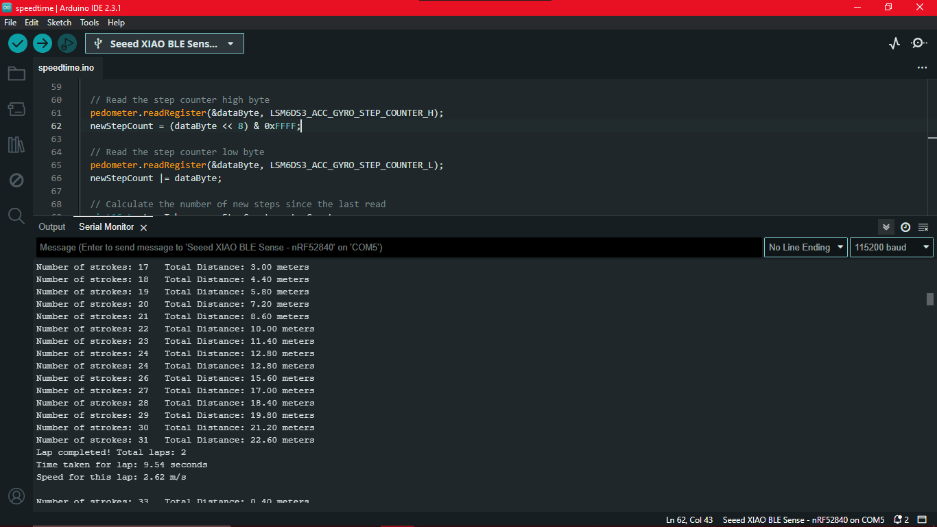This screenshot has width=937, height=527.
Task: Toggle bottom panel icon in status bar
Action: 923,519
